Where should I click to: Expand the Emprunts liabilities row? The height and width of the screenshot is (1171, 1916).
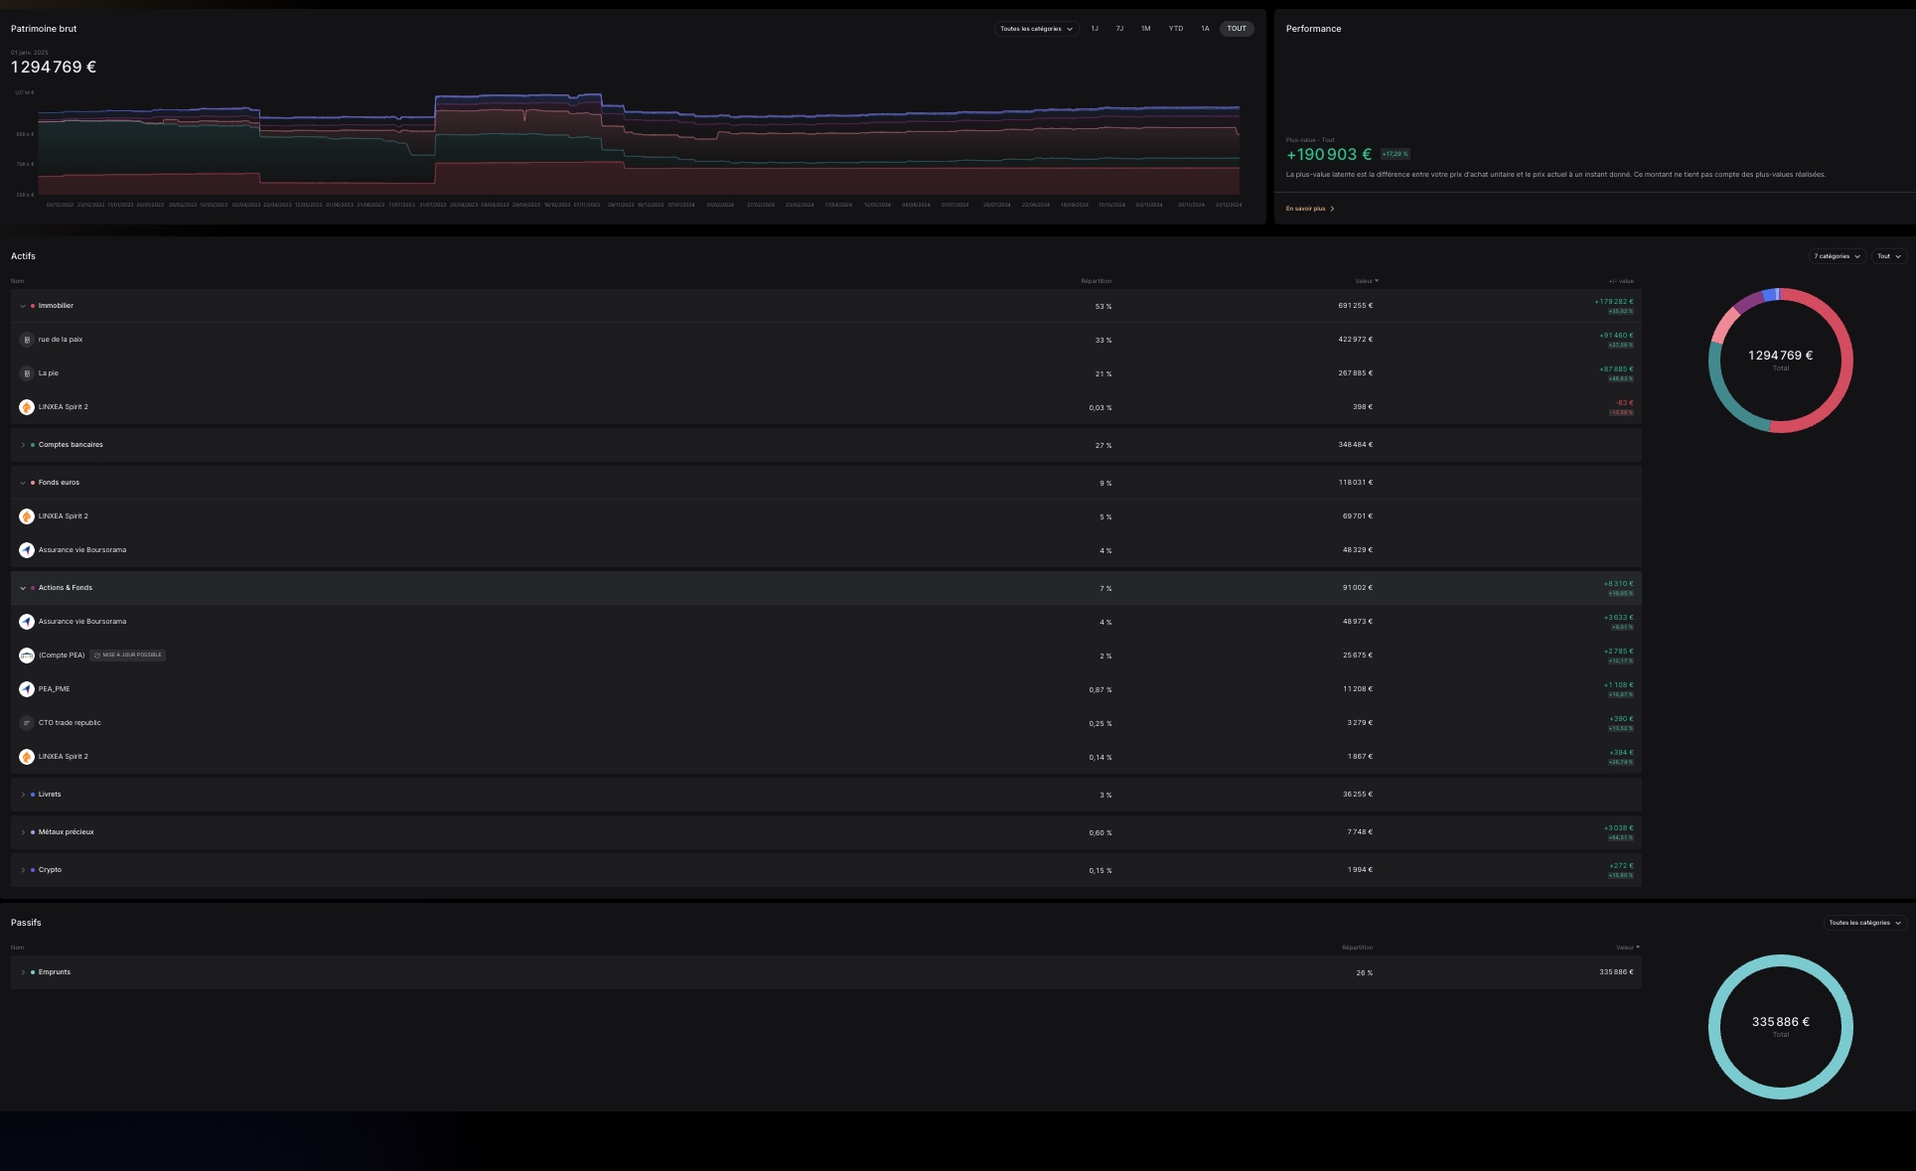coord(23,972)
